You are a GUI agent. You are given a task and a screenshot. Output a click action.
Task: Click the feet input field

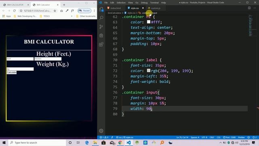[x=20, y=59]
